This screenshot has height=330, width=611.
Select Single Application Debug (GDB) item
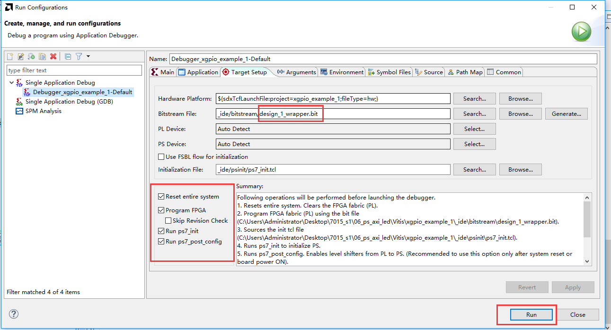tap(69, 102)
